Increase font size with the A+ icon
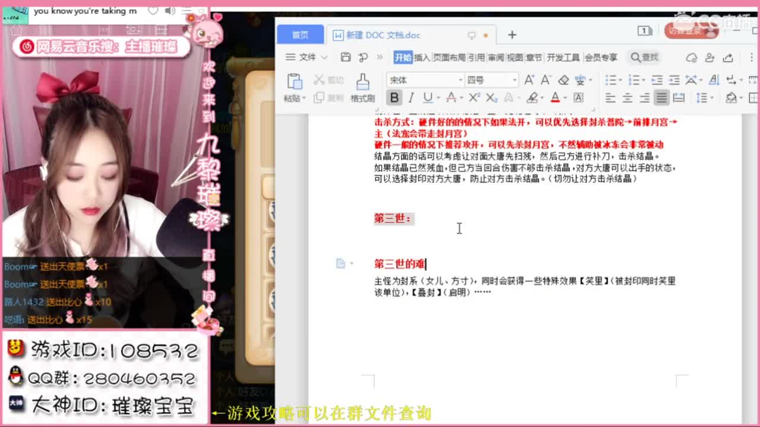This screenshot has height=427, width=760. [x=529, y=79]
